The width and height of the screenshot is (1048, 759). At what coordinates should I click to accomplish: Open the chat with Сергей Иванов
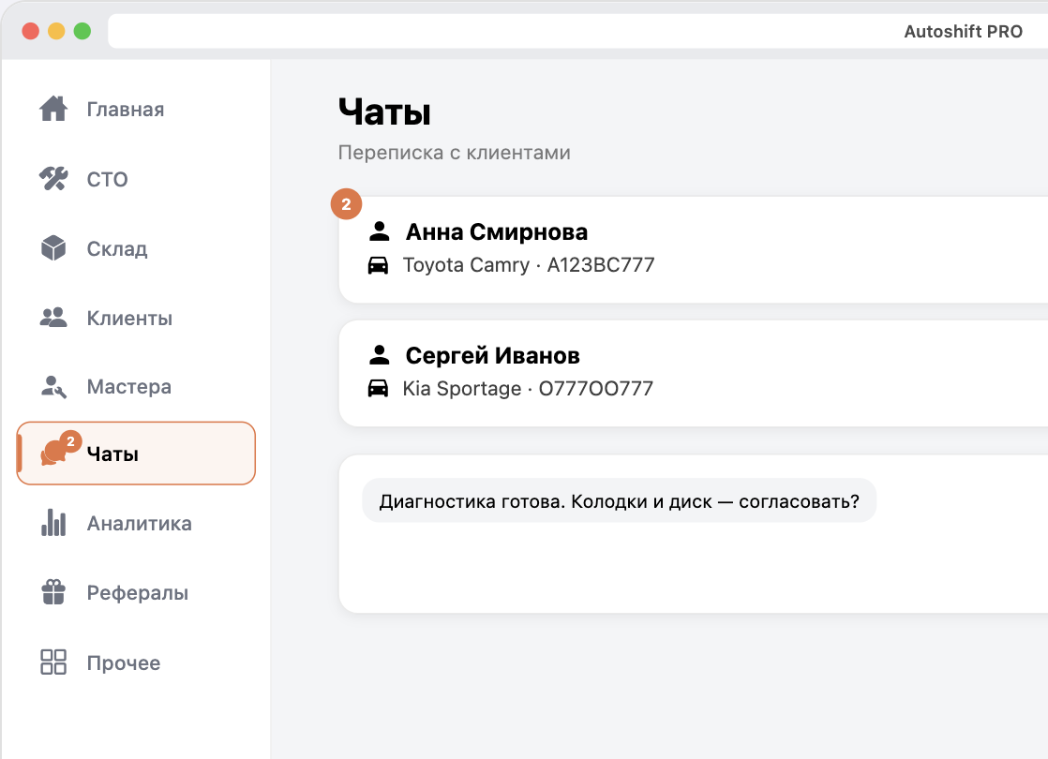point(693,373)
